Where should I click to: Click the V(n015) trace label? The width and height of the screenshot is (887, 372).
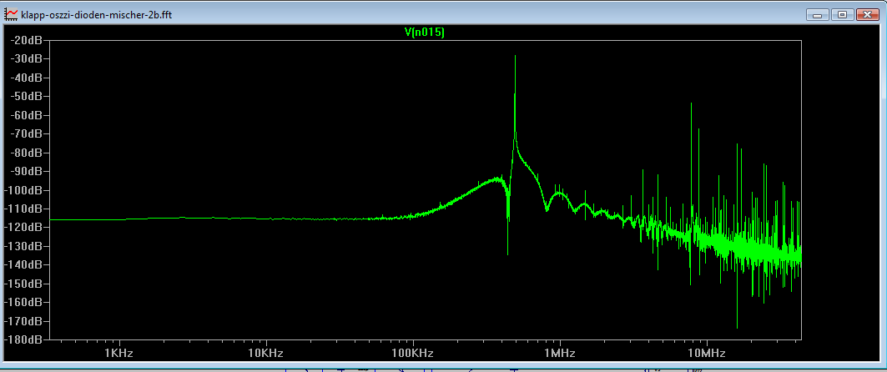click(424, 33)
